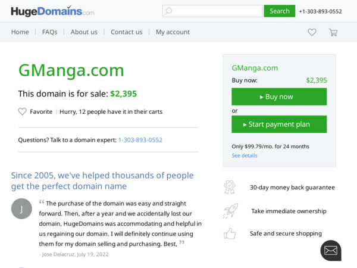Open Contact us page
The width and height of the screenshot is (357, 268).
(126, 32)
